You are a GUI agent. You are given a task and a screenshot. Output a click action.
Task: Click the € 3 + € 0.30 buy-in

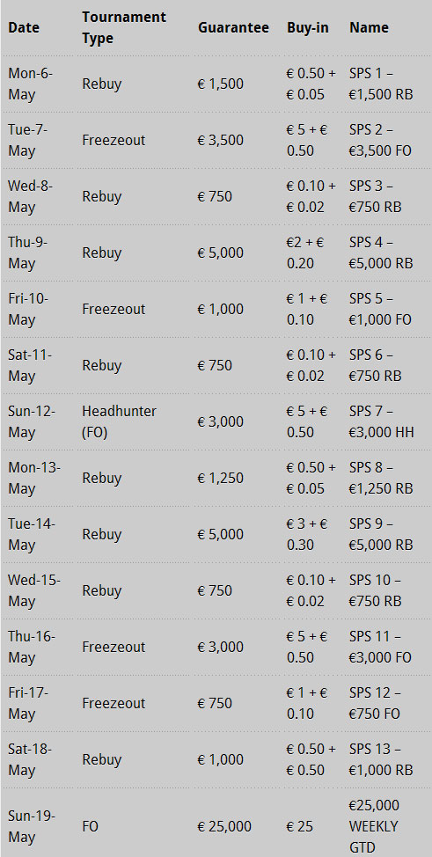pos(307,535)
